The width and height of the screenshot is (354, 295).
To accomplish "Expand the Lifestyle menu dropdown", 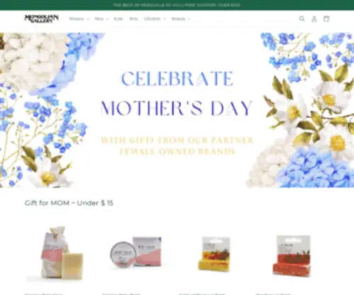I will click(x=155, y=19).
